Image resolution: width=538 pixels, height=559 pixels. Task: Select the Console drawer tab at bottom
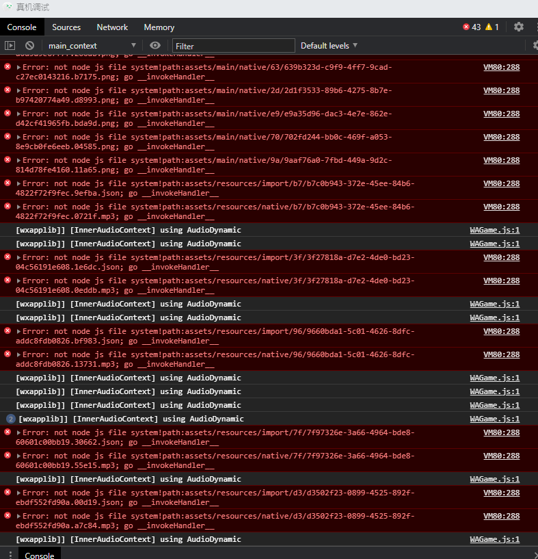pyautogui.click(x=40, y=555)
